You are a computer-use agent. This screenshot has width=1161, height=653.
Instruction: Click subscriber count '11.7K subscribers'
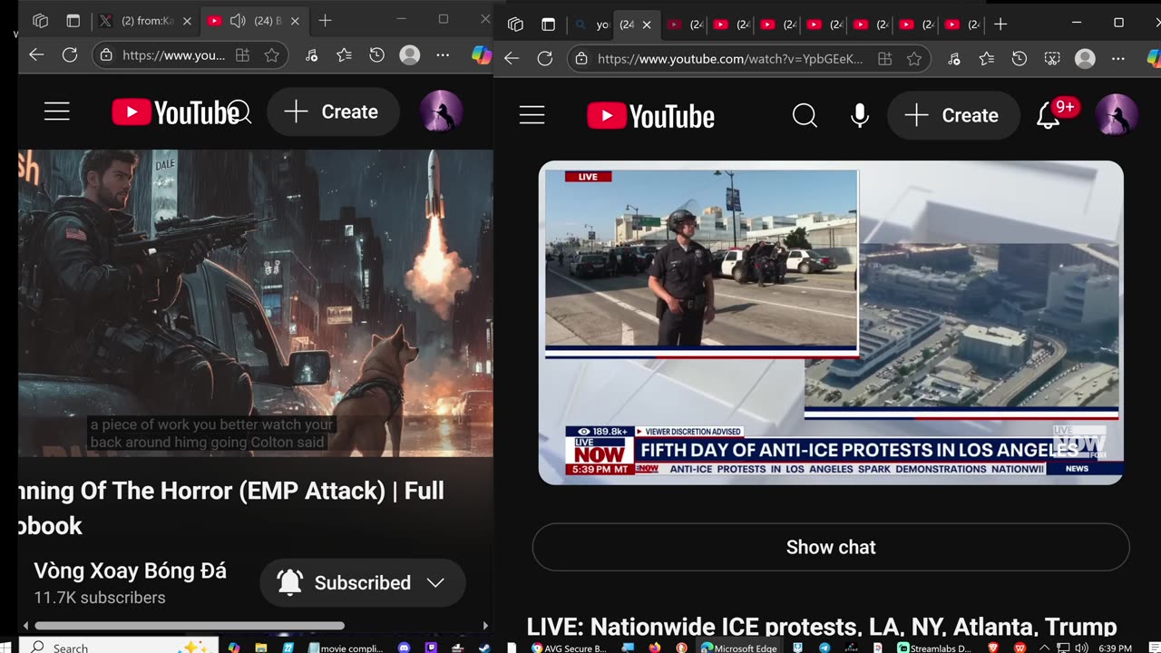pyautogui.click(x=100, y=598)
